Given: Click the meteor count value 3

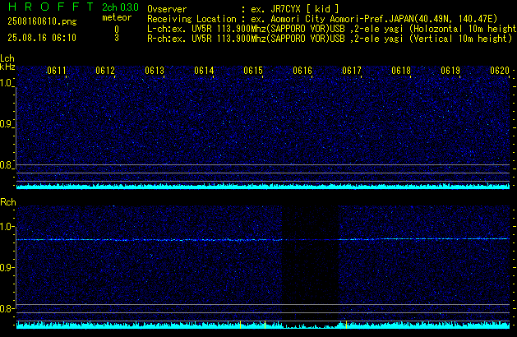Looking at the screenshot, I should 117,38.
